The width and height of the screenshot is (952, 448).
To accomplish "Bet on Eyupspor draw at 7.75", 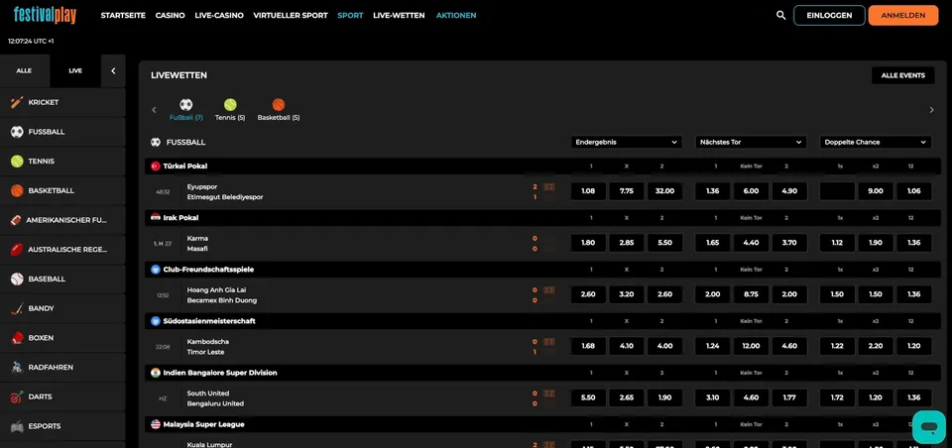I will tap(627, 191).
